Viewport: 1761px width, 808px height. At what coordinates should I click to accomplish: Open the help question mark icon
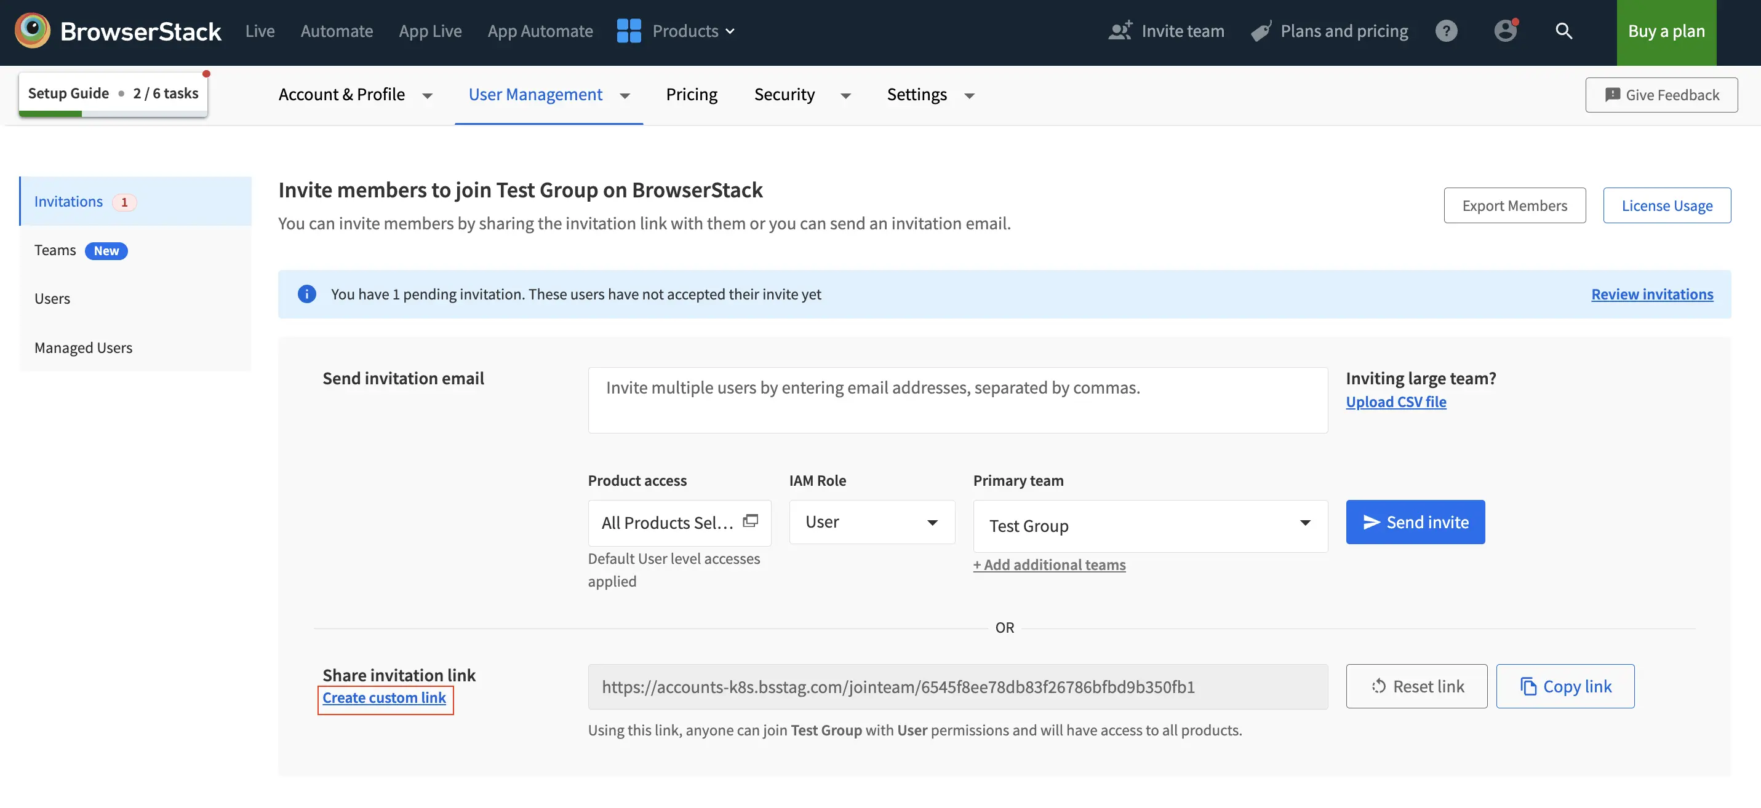tap(1447, 30)
